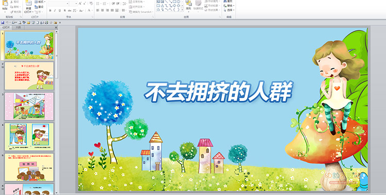Open the font color A dropdown
386x195 pixels.
pos(92,10)
